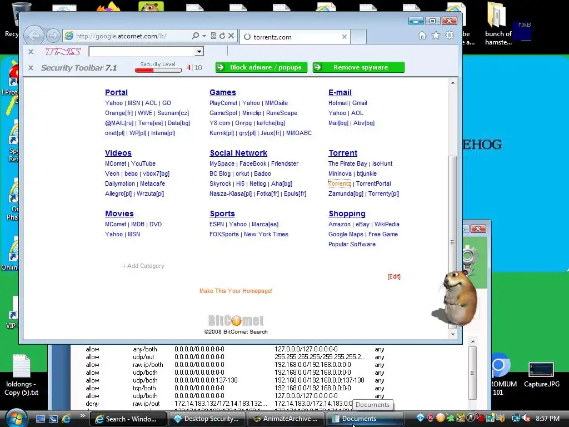This screenshot has height=427, width=569.
Task: Click the browser Back arrow button
Action: (x=34, y=36)
